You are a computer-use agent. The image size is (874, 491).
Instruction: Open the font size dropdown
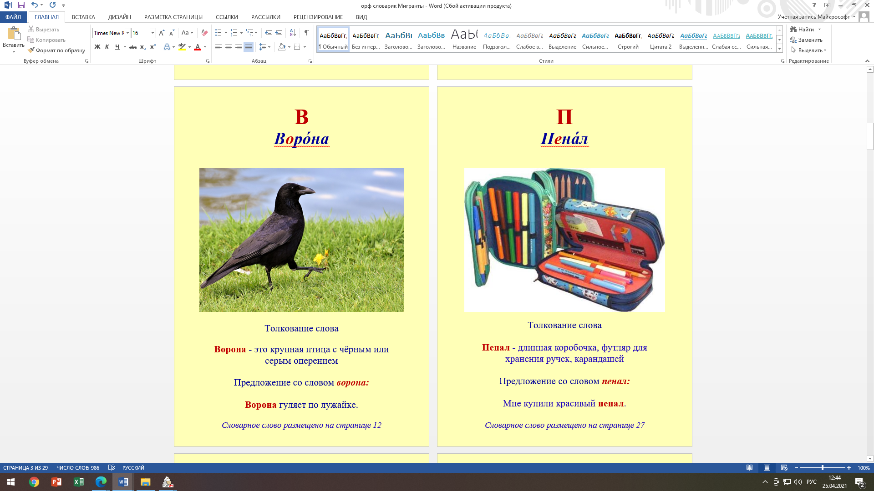152,33
